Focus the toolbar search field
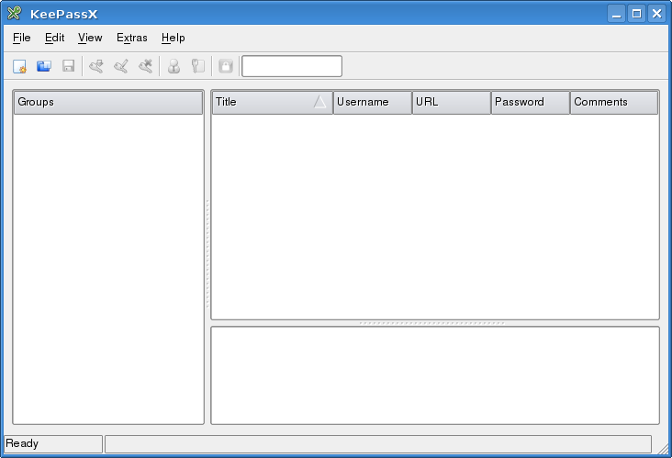672x458 pixels. [x=291, y=66]
